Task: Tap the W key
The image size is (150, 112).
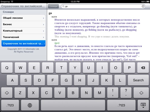Action: pyautogui.click(x=20, y=68)
